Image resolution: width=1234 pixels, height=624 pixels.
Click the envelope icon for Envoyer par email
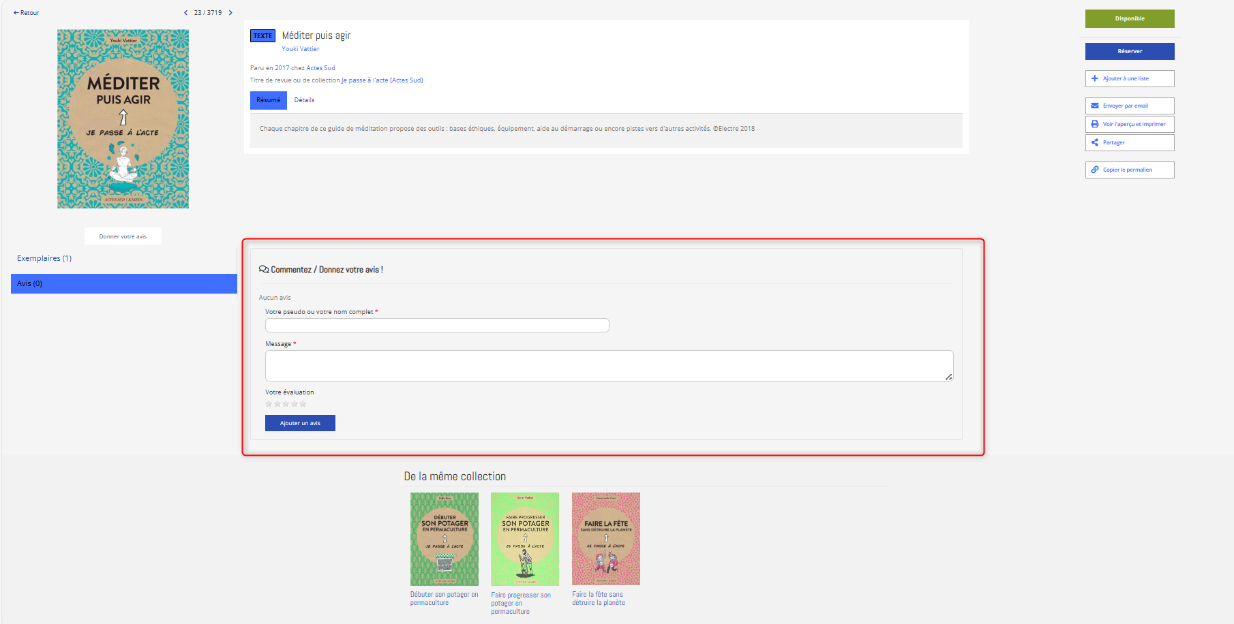click(1095, 106)
